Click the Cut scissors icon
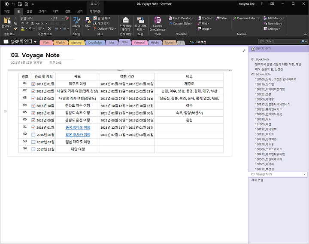 15,19
